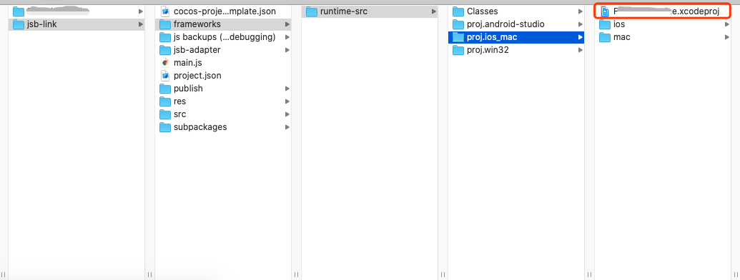Select the js backups (...debugging) label
This screenshot has width=740, height=280.
pos(225,37)
